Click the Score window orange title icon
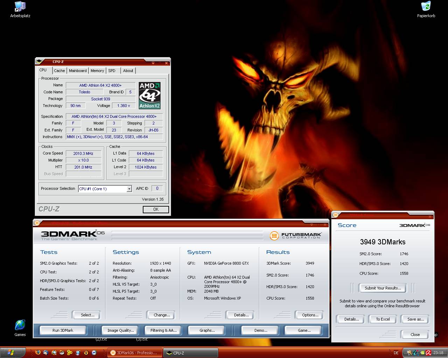The image size is (448, 358). coord(335,215)
